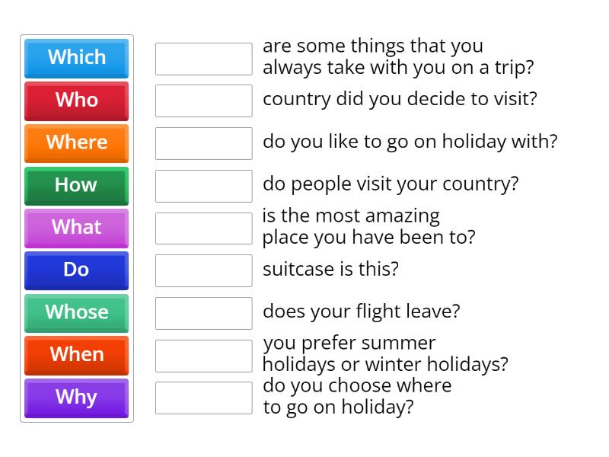Click the pink What word tile
This screenshot has height=457, width=609.
coord(77,228)
